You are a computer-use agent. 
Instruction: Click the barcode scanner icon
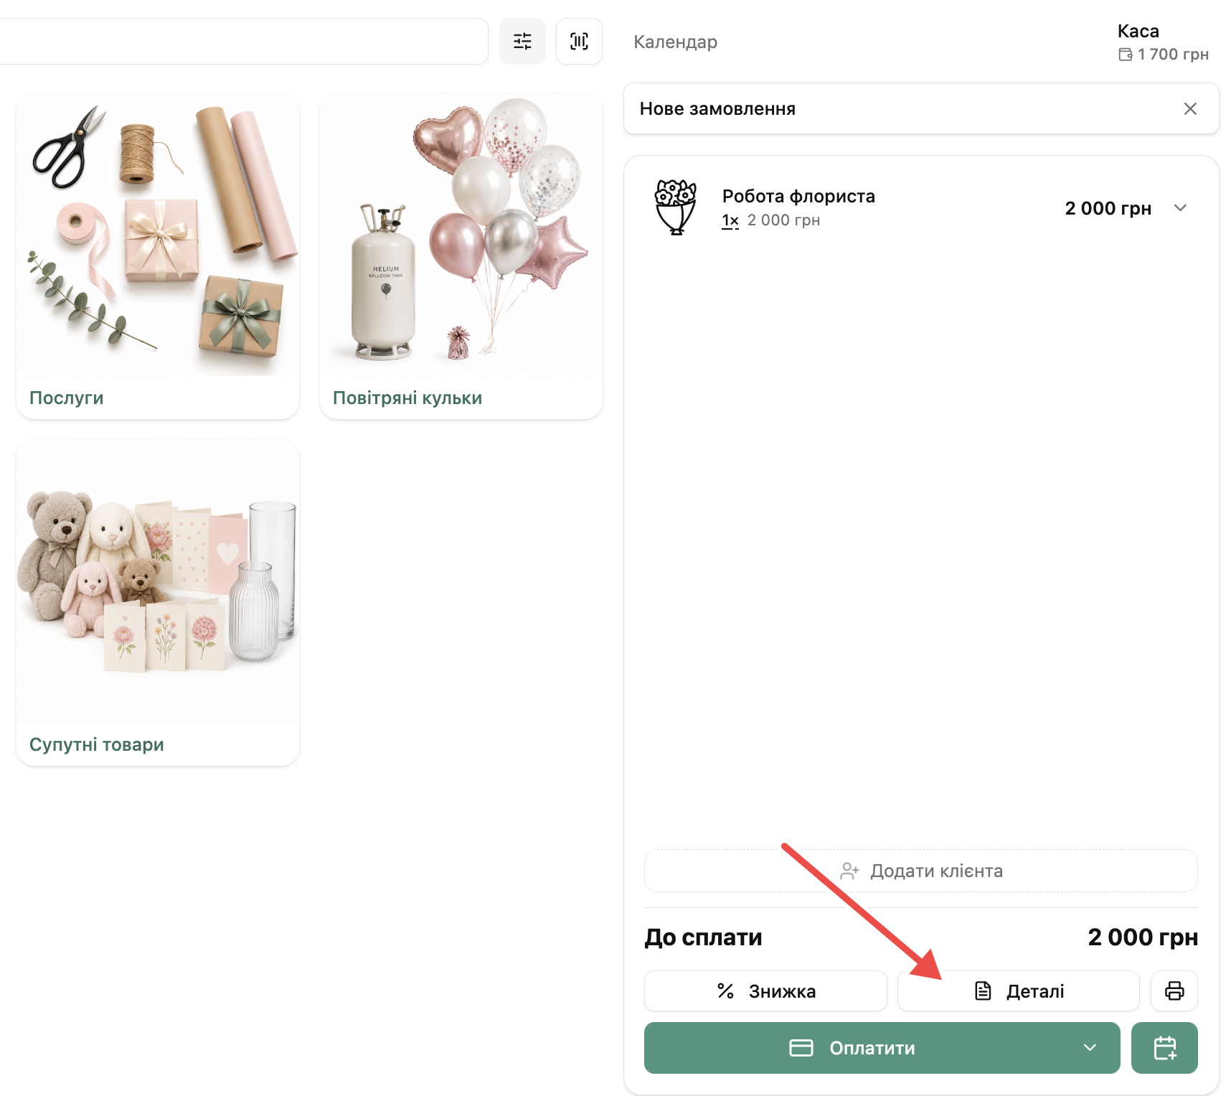(579, 42)
